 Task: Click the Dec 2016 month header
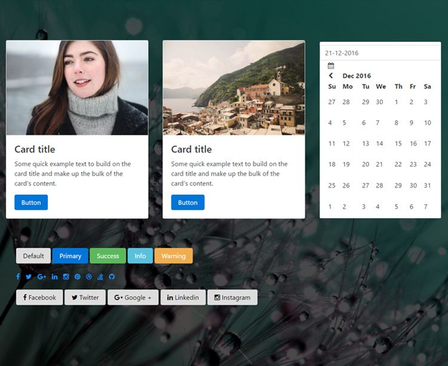[357, 76]
